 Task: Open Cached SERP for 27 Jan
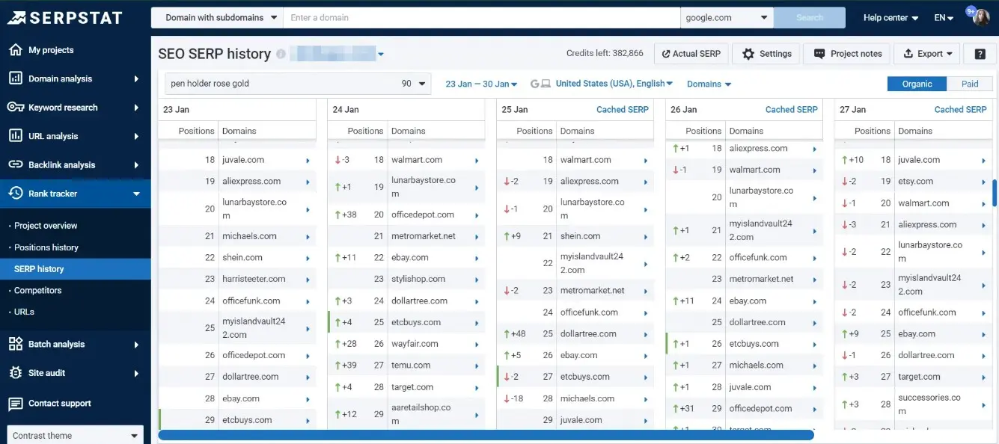coord(961,110)
